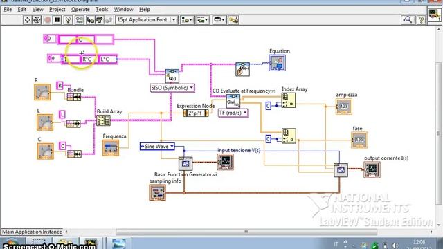Click the Run arrow button
Image resolution: width=443 pixels, height=249 pixels.
(27, 20)
